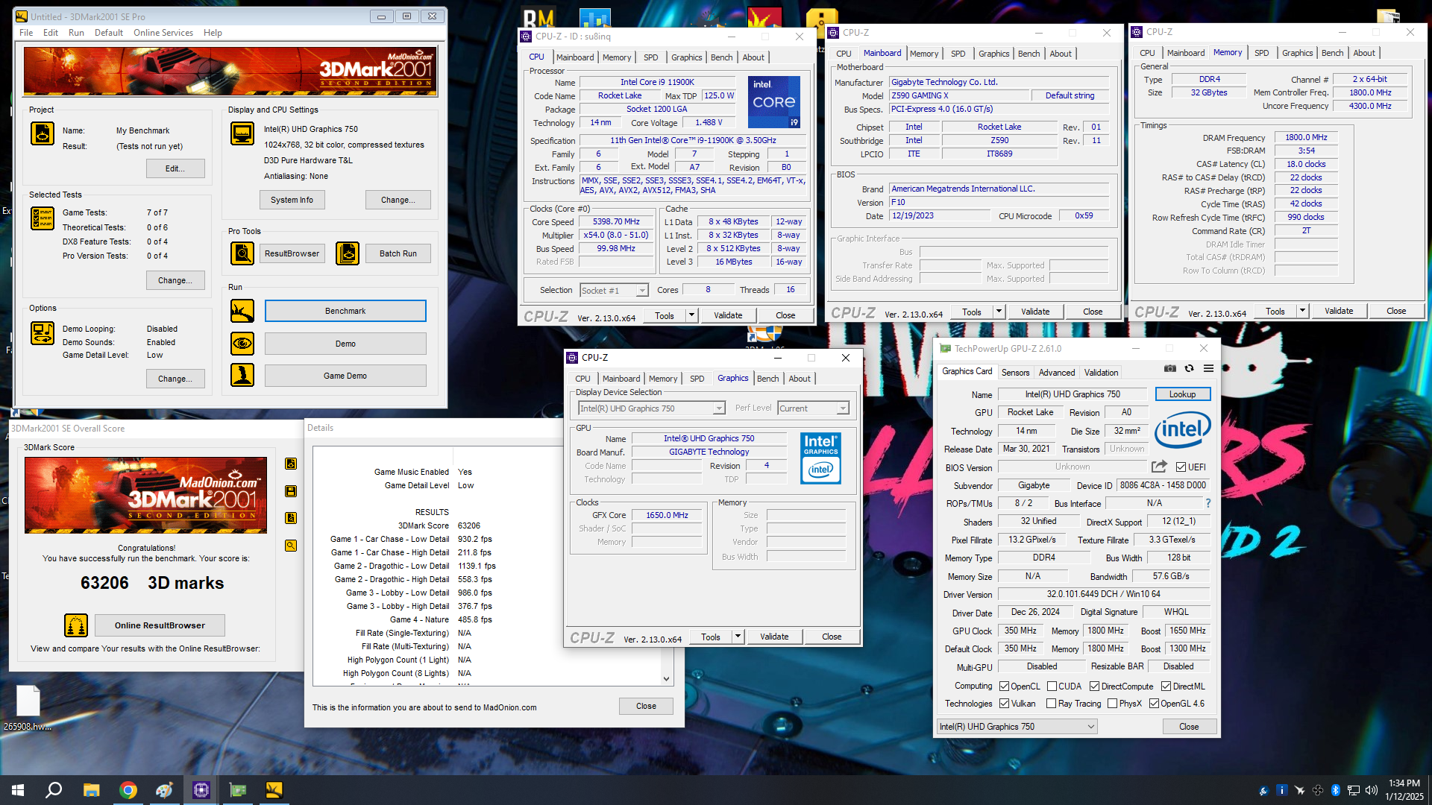Open the File menu in 3DMark2001
This screenshot has height=805, width=1432.
click(26, 33)
